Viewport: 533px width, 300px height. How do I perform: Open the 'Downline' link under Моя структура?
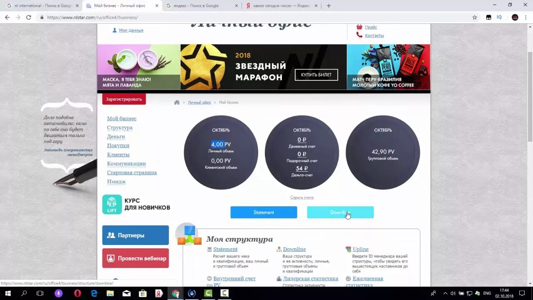294,250
